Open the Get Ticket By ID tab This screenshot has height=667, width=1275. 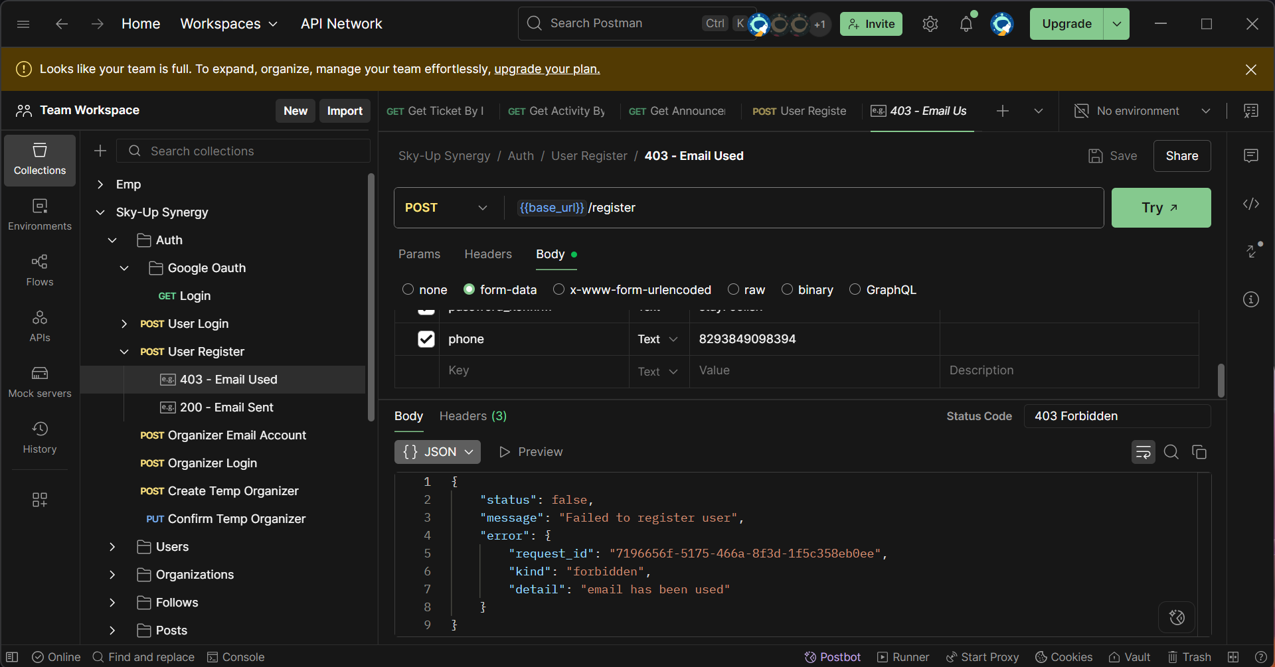(436, 111)
